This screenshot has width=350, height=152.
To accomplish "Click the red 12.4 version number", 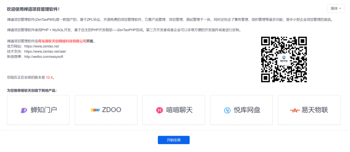I will coord(49,77).
